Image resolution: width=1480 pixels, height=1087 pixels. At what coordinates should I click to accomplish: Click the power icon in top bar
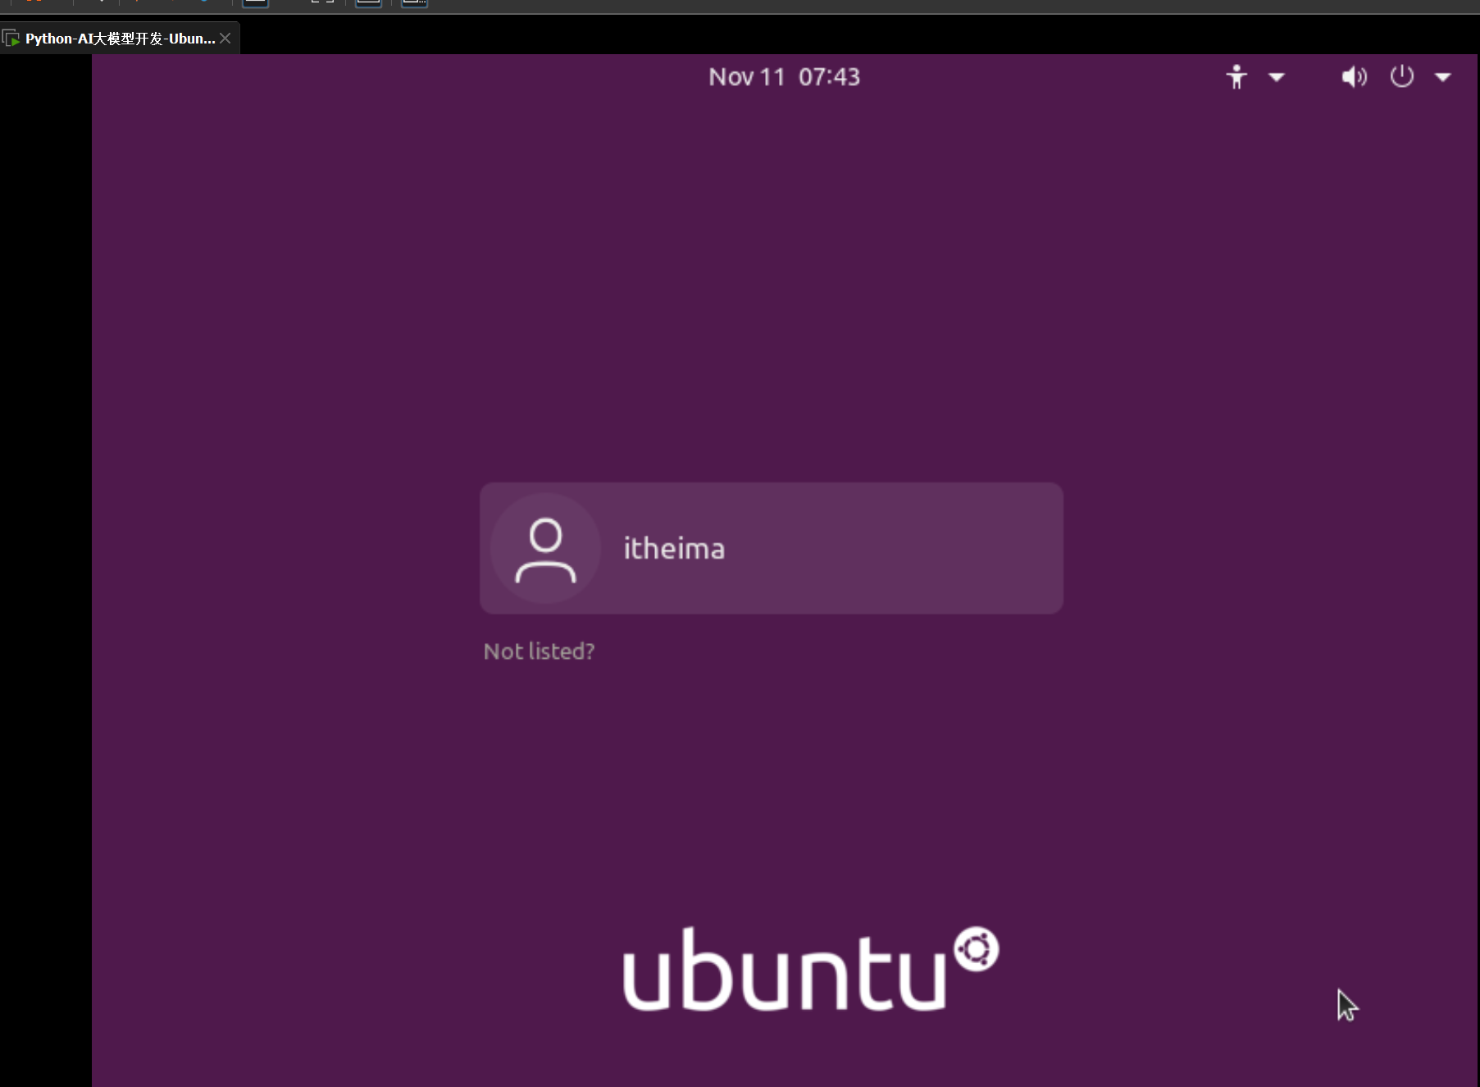click(x=1402, y=76)
